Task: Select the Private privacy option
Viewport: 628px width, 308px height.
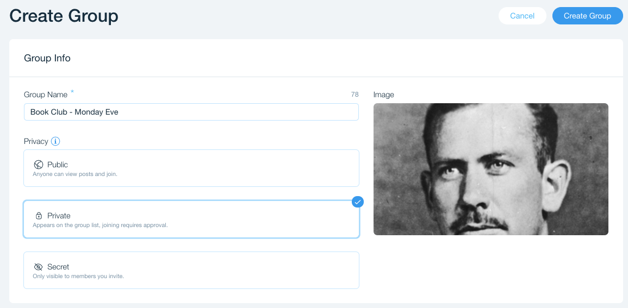Action: [x=191, y=219]
